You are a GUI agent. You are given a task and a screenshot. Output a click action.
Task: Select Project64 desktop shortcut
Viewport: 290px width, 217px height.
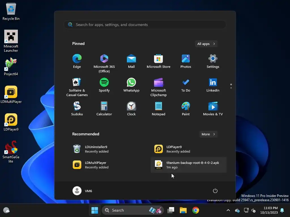click(11, 67)
